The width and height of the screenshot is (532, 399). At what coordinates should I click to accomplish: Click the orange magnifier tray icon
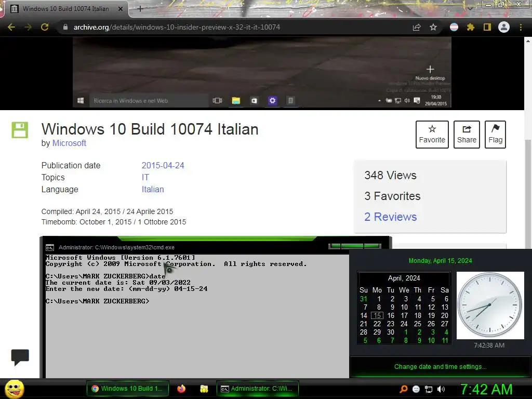pos(403,389)
